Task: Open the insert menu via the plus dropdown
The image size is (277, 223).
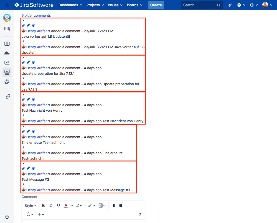Action: [39, 214]
